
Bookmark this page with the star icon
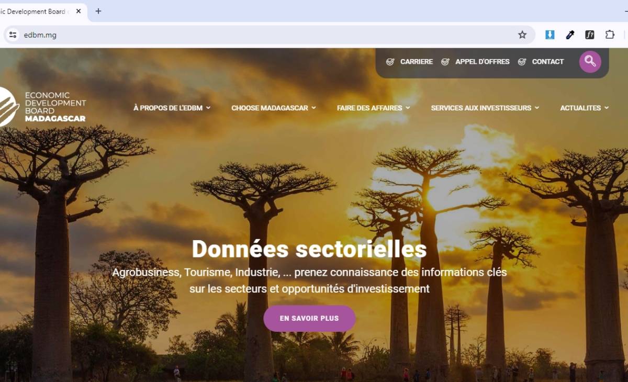(x=522, y=35)
